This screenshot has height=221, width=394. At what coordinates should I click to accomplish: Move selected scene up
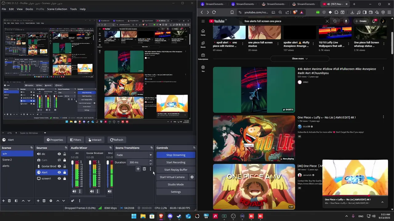tap(23, 201)
